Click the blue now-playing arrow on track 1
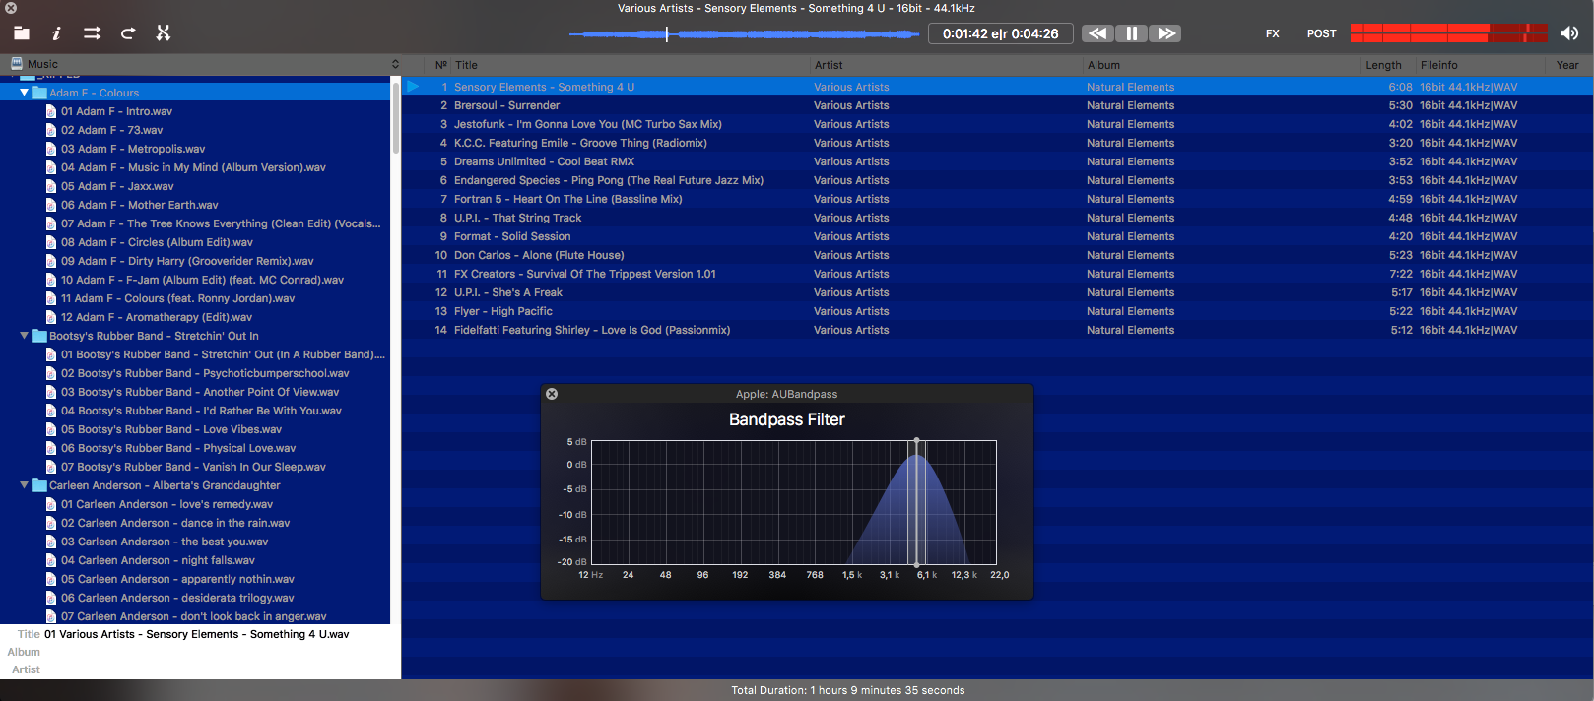 click(x=414, y=87)
